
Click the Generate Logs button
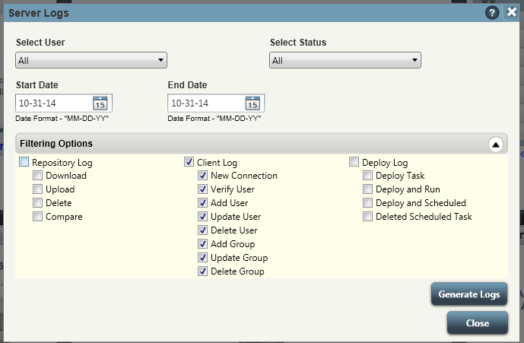click(x=469, y=294)
